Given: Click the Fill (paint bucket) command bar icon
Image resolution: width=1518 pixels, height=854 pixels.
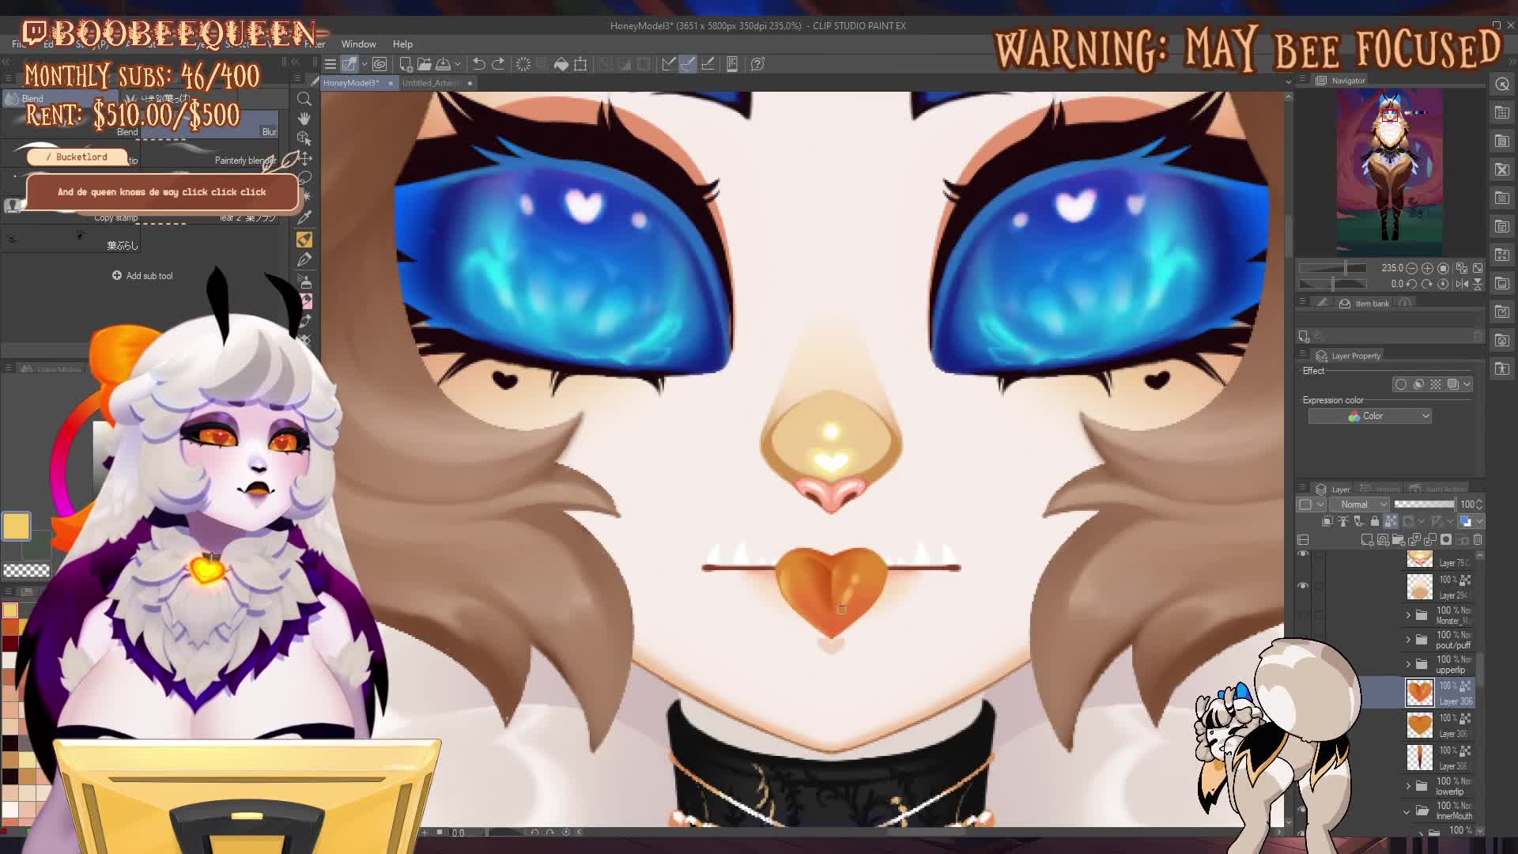Looking at the screenshot, I should pyautogui.click(x=561, y=64).
